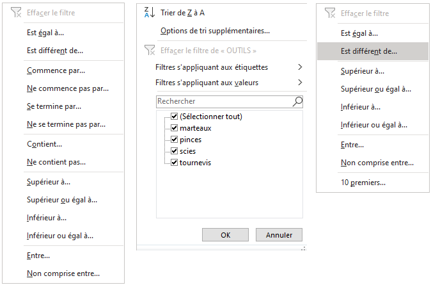Click the Annuler button

(x=279, y=235)
